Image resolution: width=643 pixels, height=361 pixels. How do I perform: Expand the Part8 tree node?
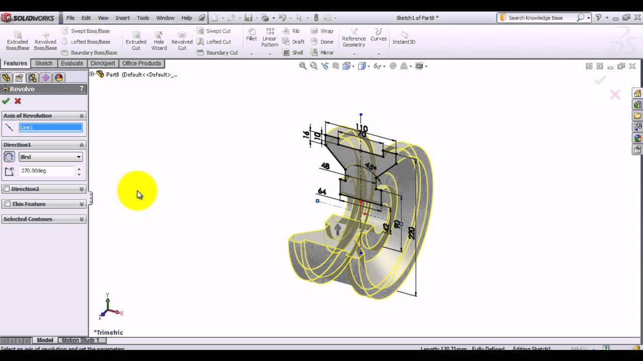pyautogui.click(x=92, y=74)
